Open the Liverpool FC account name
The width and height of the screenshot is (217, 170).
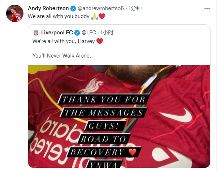(x=57, y=33)
